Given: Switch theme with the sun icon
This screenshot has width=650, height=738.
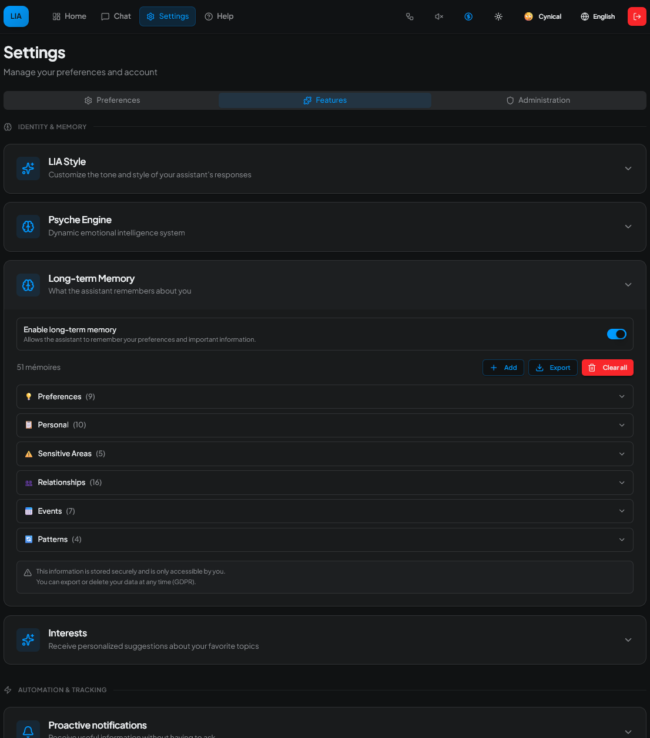Looking at the screenshot, I should tap(498, 16).
